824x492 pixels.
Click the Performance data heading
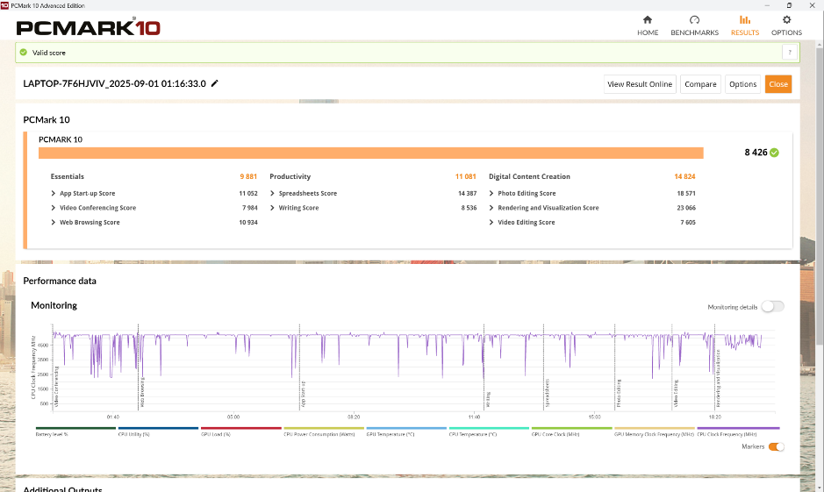pos(60,281)
